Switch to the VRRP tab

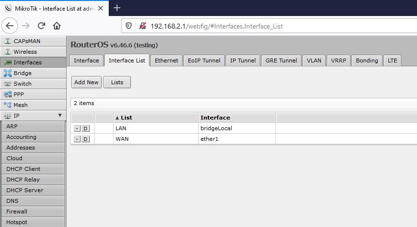click(338, 61)
